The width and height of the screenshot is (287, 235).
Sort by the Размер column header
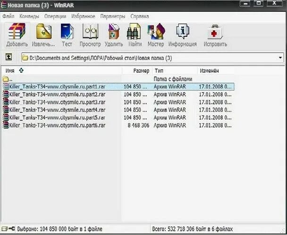click(137, 71)
